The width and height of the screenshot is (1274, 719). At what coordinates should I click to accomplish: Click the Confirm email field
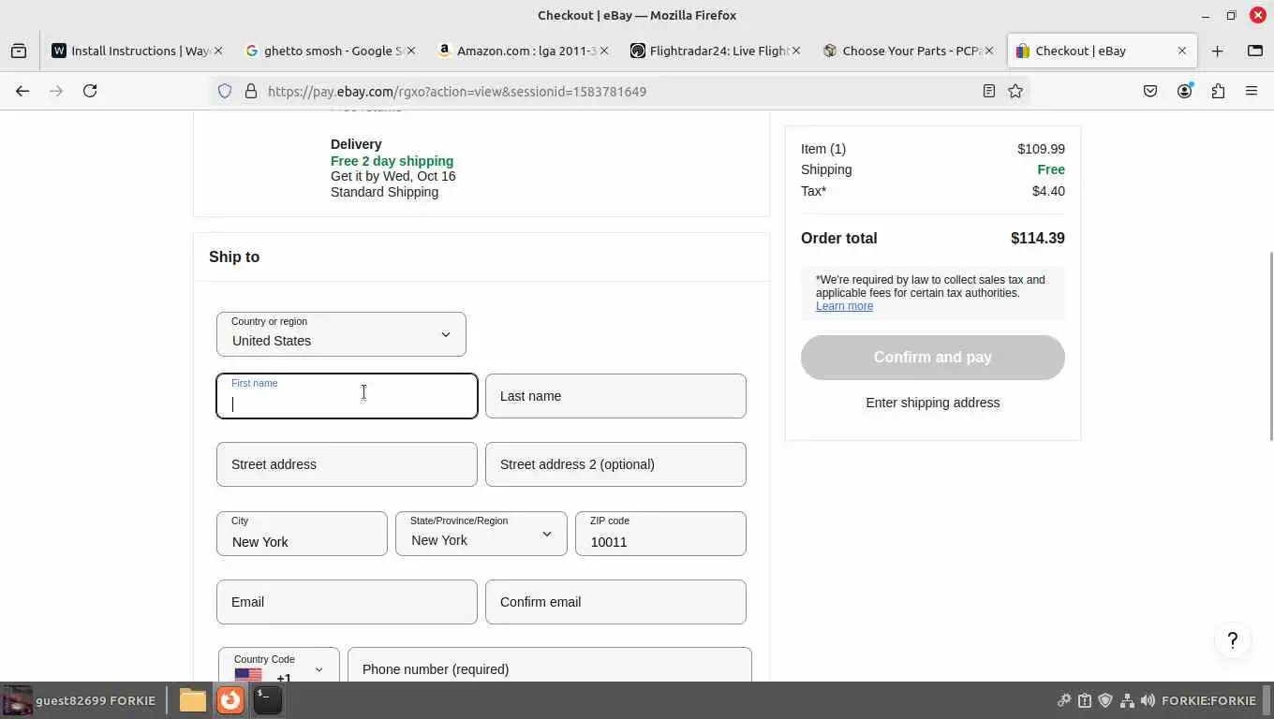point(615,602)
